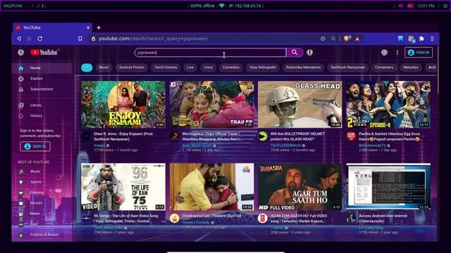Open the Chakkappazham Flowers video title
Image resolution: width=451 pixels, height=253 pixels.
coord(211,216)
